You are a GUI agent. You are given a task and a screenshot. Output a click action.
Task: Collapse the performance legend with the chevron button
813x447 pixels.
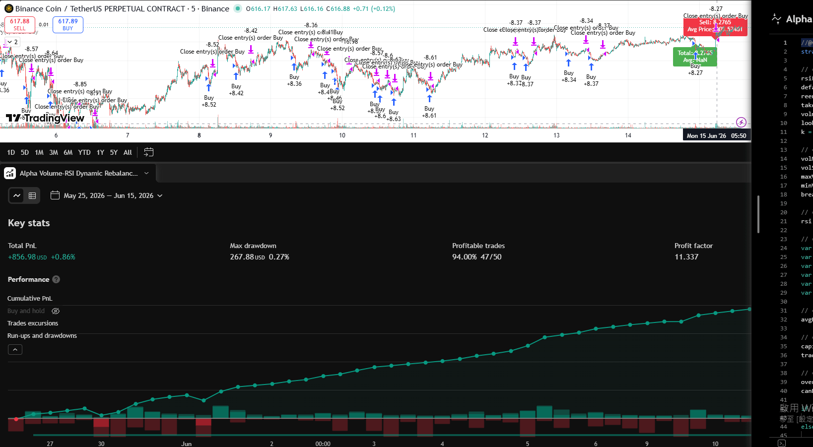click(15, 350)
